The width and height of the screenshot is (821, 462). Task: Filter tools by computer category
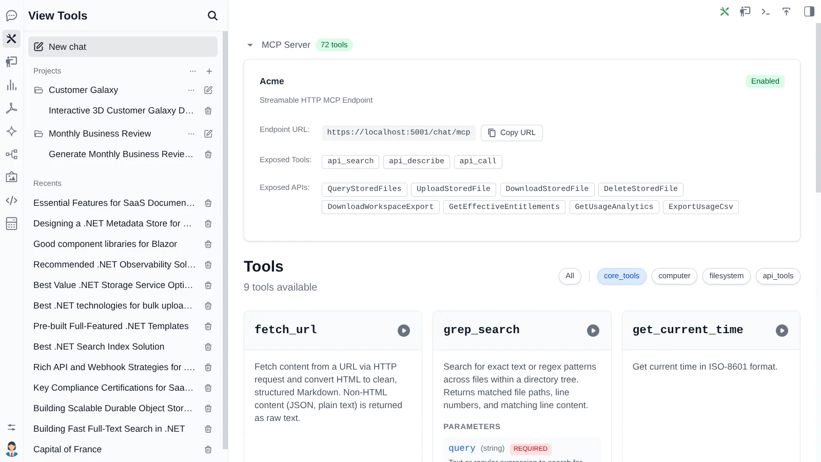click(x=674, y=276)
